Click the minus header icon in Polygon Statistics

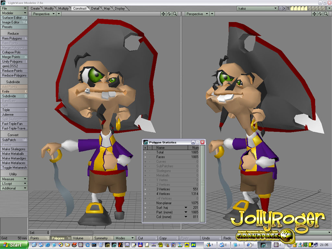pyautogui.click(x=149, y=148)
